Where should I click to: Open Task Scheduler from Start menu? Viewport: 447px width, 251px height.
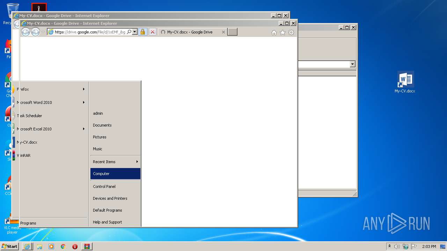tap(50, 116)
